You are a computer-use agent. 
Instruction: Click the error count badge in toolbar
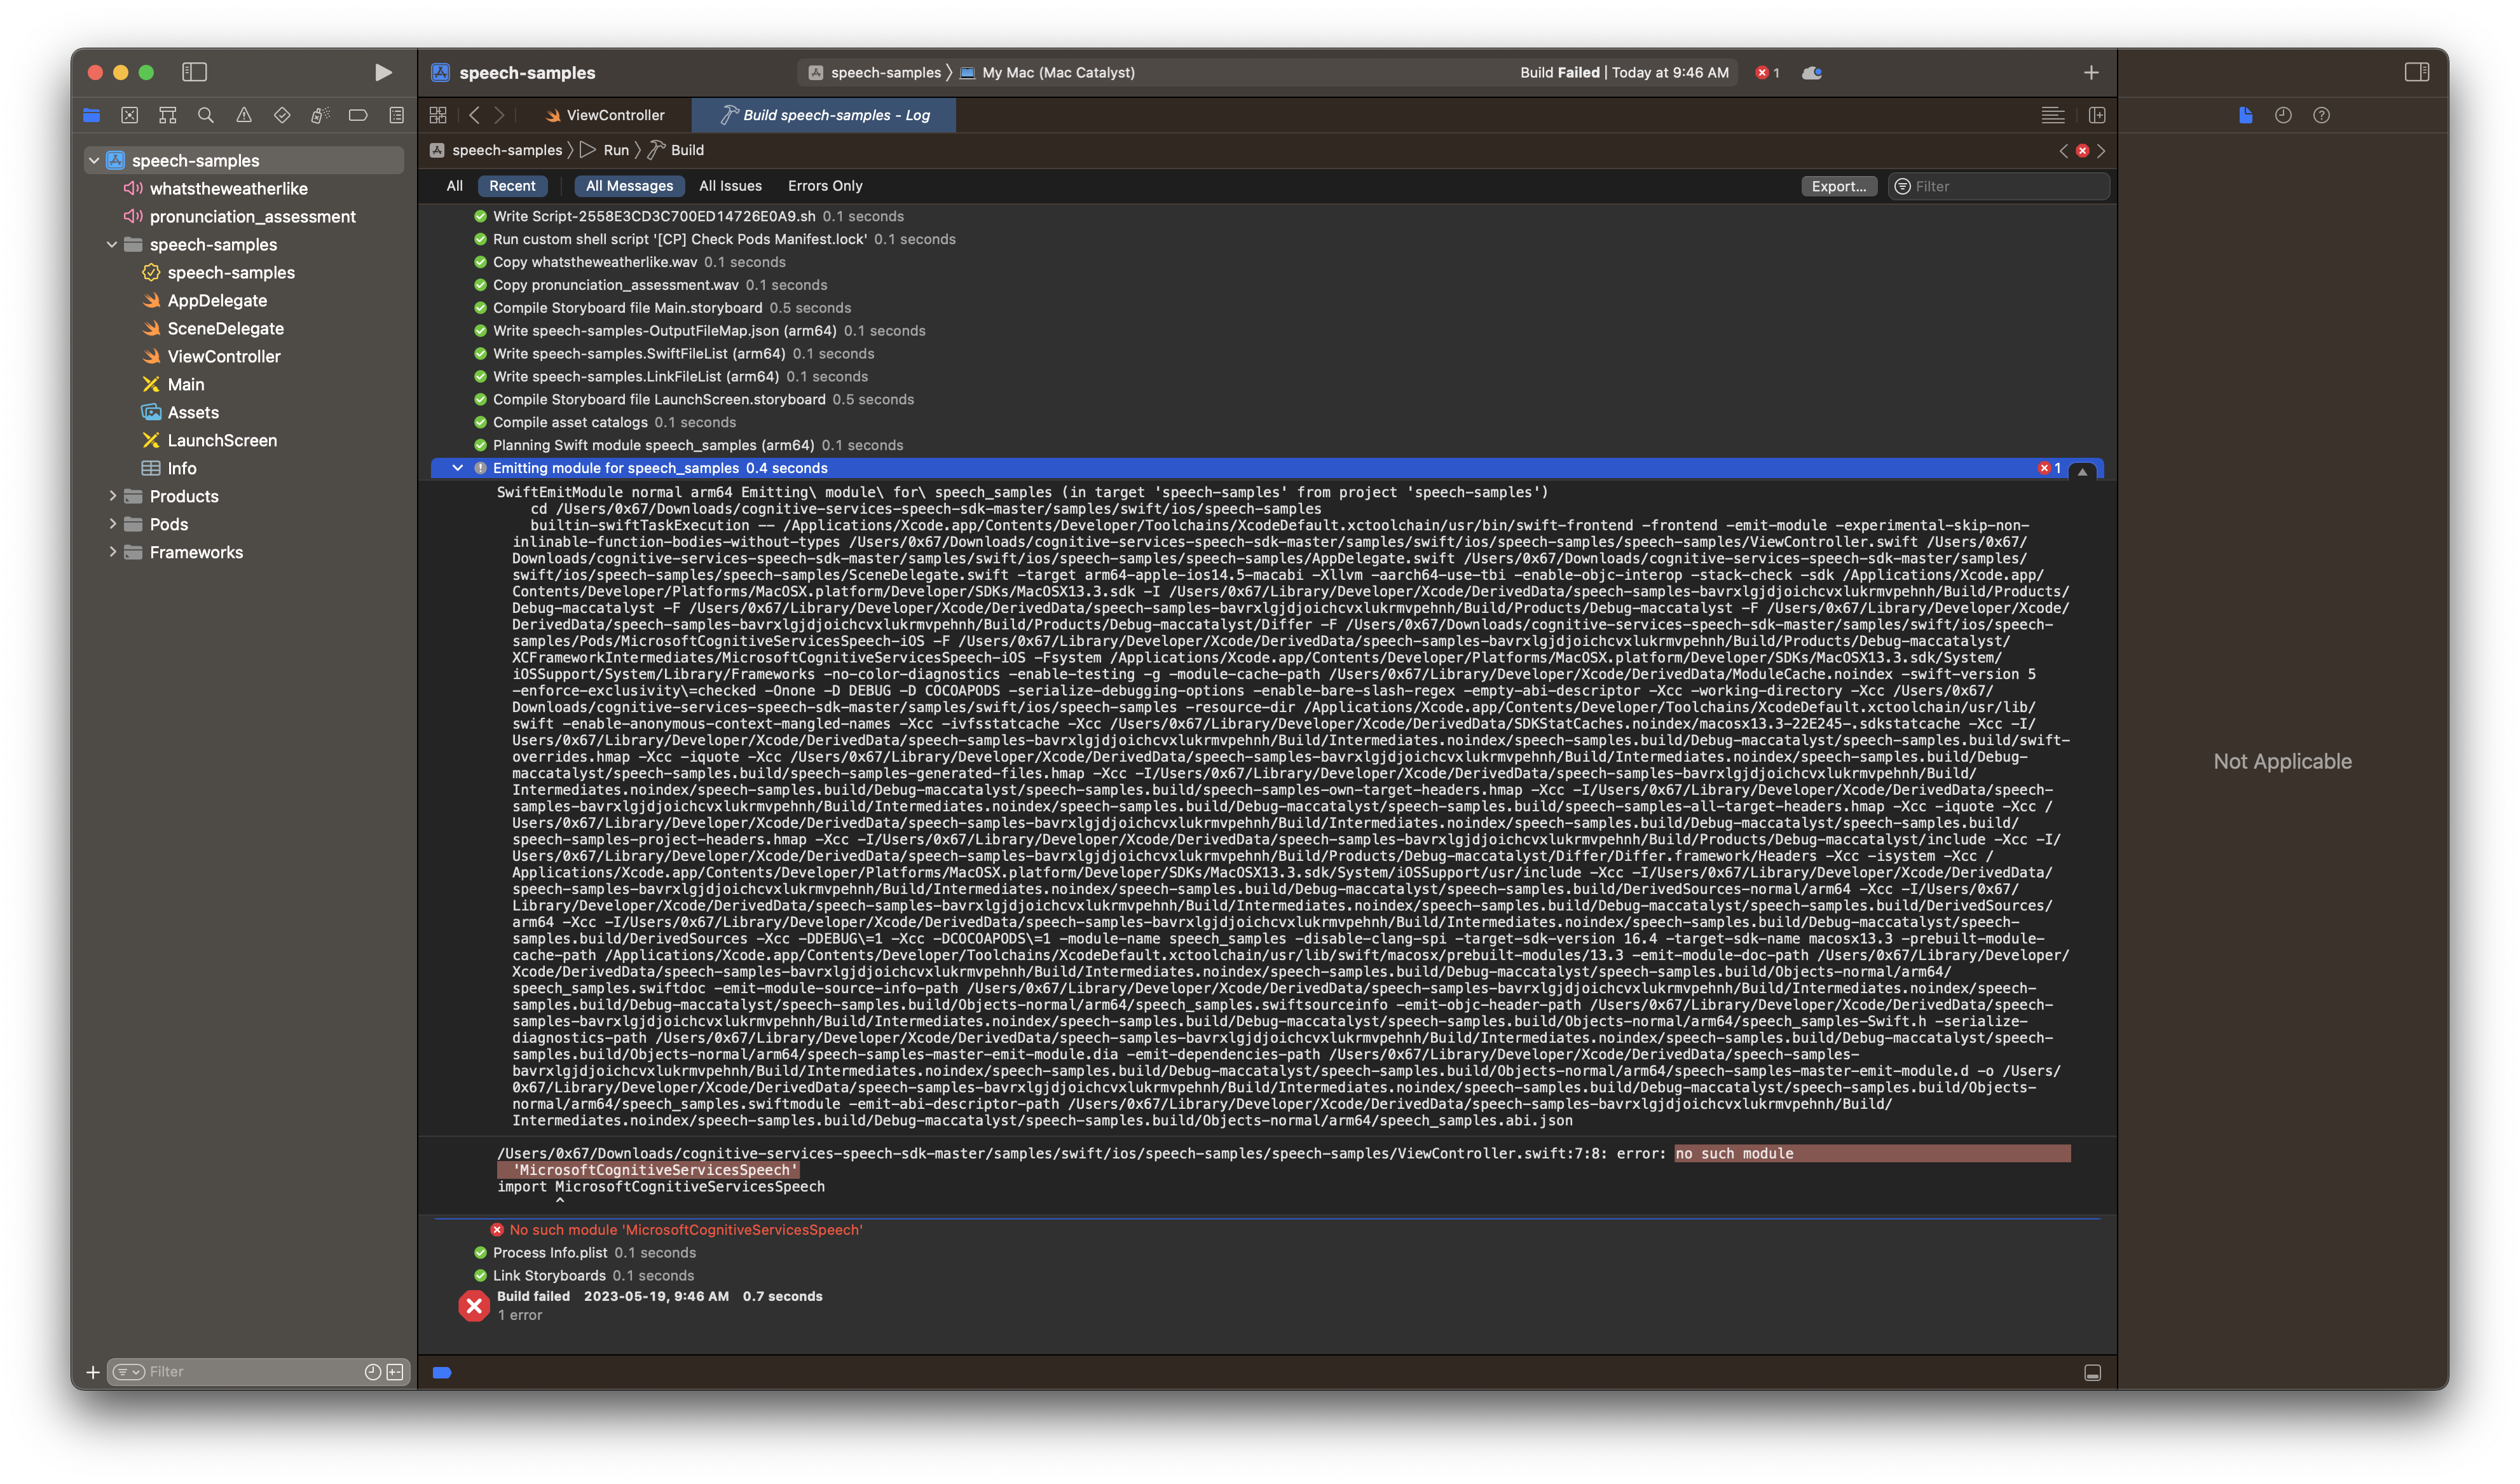click(1767, 72)
